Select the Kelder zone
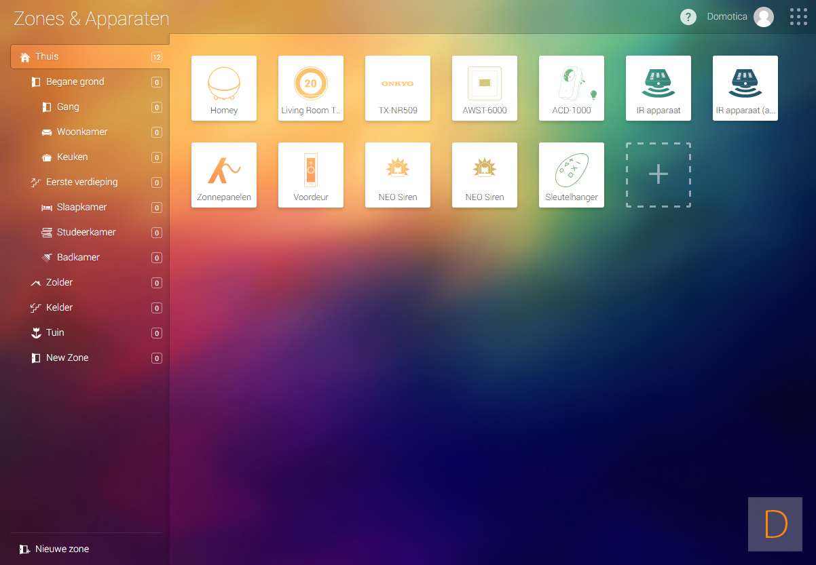Screen dimensions: 816x565 (x=89, y=307)
